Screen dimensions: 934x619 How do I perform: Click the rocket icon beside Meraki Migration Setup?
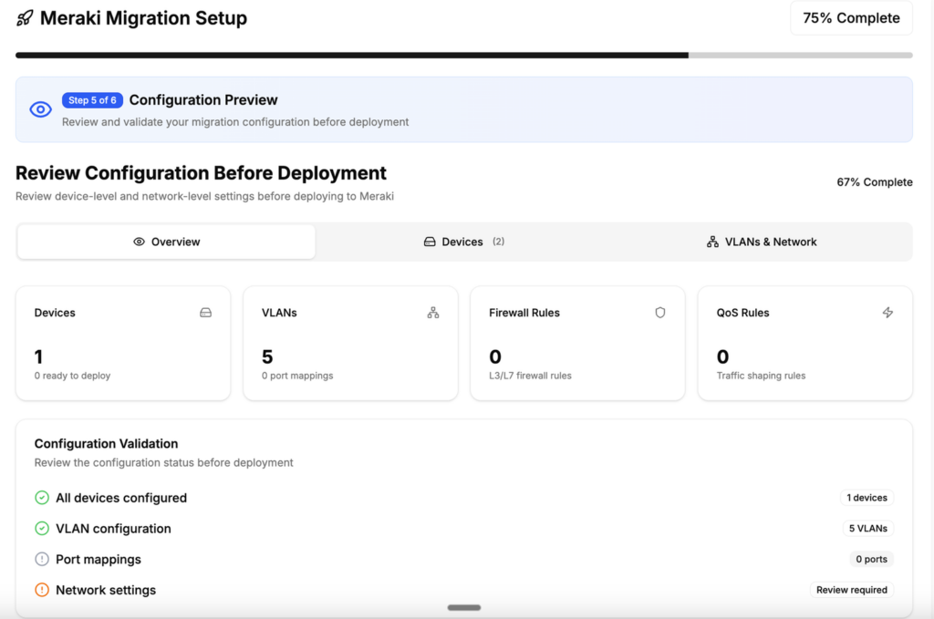26,18
